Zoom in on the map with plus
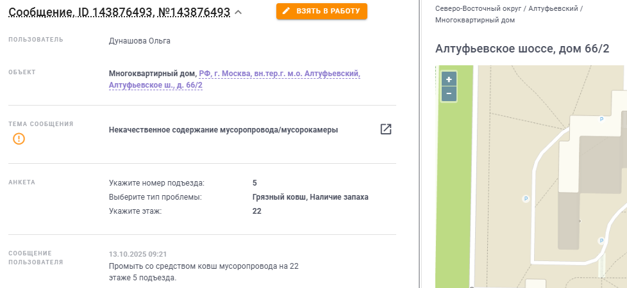Viewport: 627px width, 288px height. (449, 79)
